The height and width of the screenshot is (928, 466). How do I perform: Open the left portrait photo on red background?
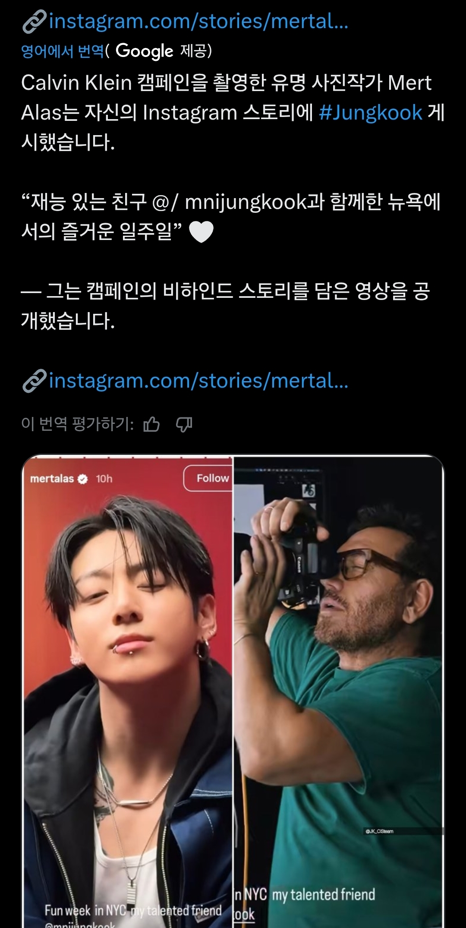coord(127,691)
